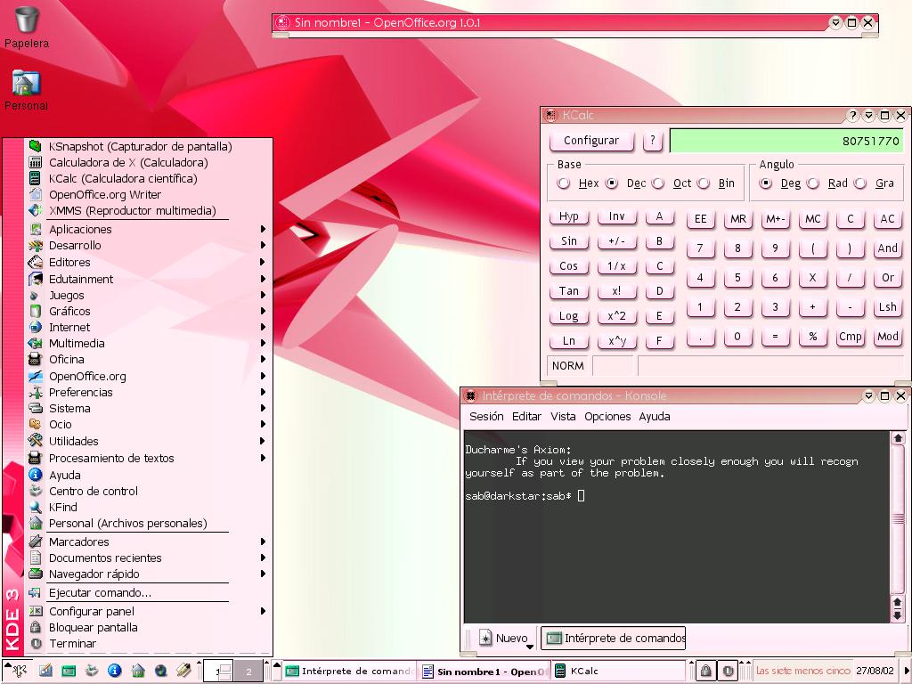Select Deg angle radio button in KCalc
The image size is (912, 684).
pos(766,183)
